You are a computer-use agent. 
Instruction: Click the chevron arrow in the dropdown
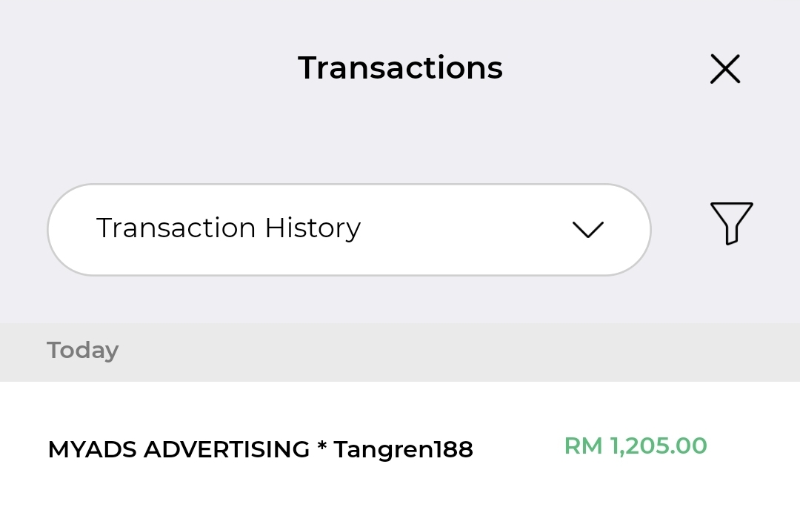[588, 230]
